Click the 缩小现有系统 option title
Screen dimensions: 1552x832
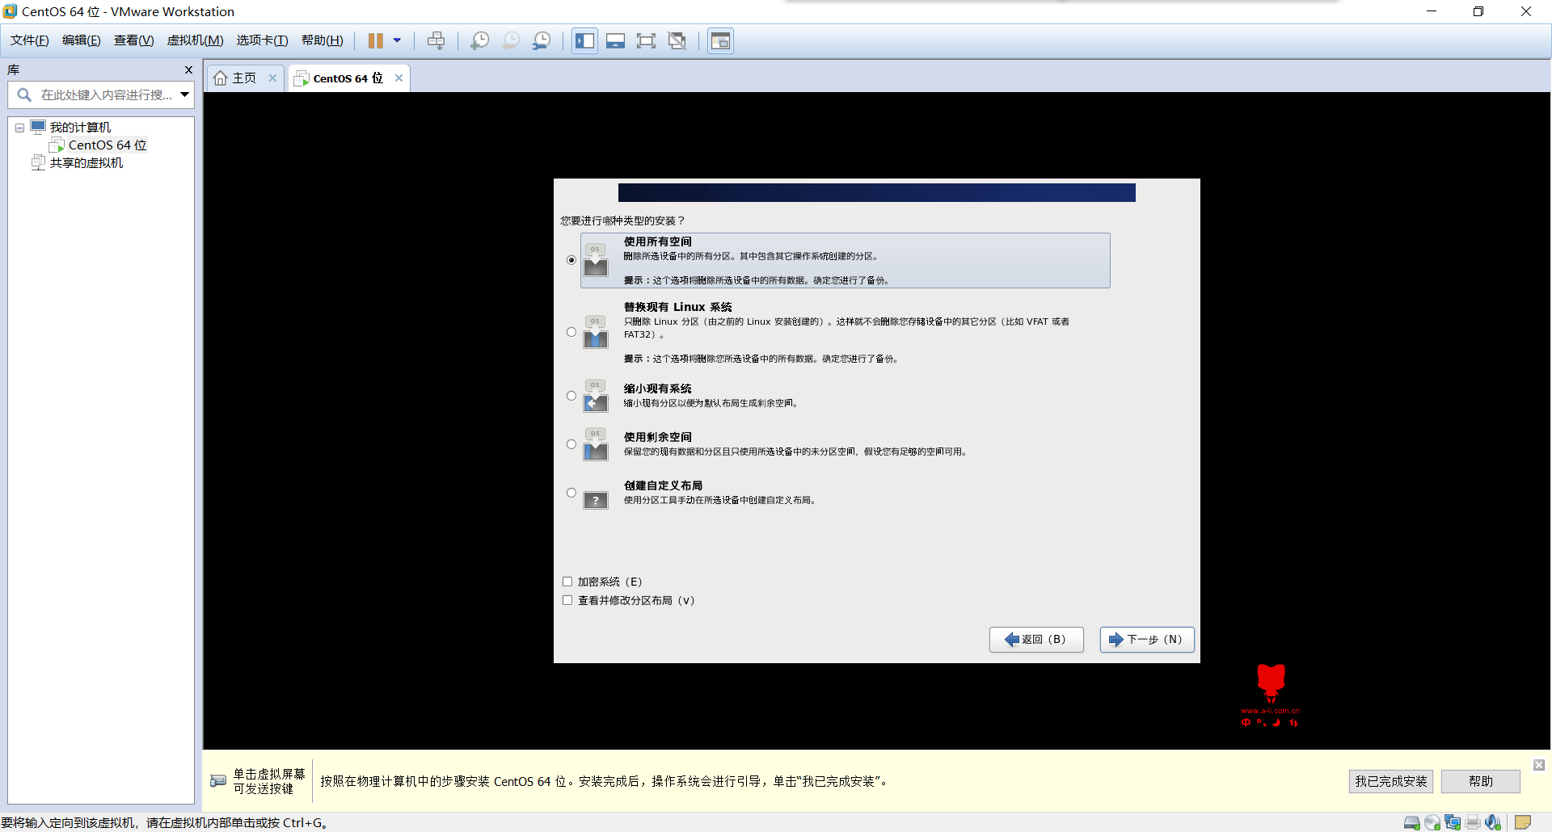click(658, 389)
